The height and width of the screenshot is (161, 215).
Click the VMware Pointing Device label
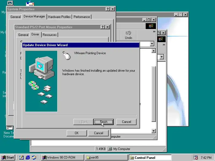point(90,53)
